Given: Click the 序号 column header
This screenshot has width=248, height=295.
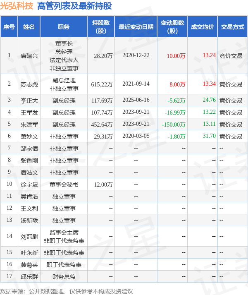Looking at the screenshot, I should (9, 26).
